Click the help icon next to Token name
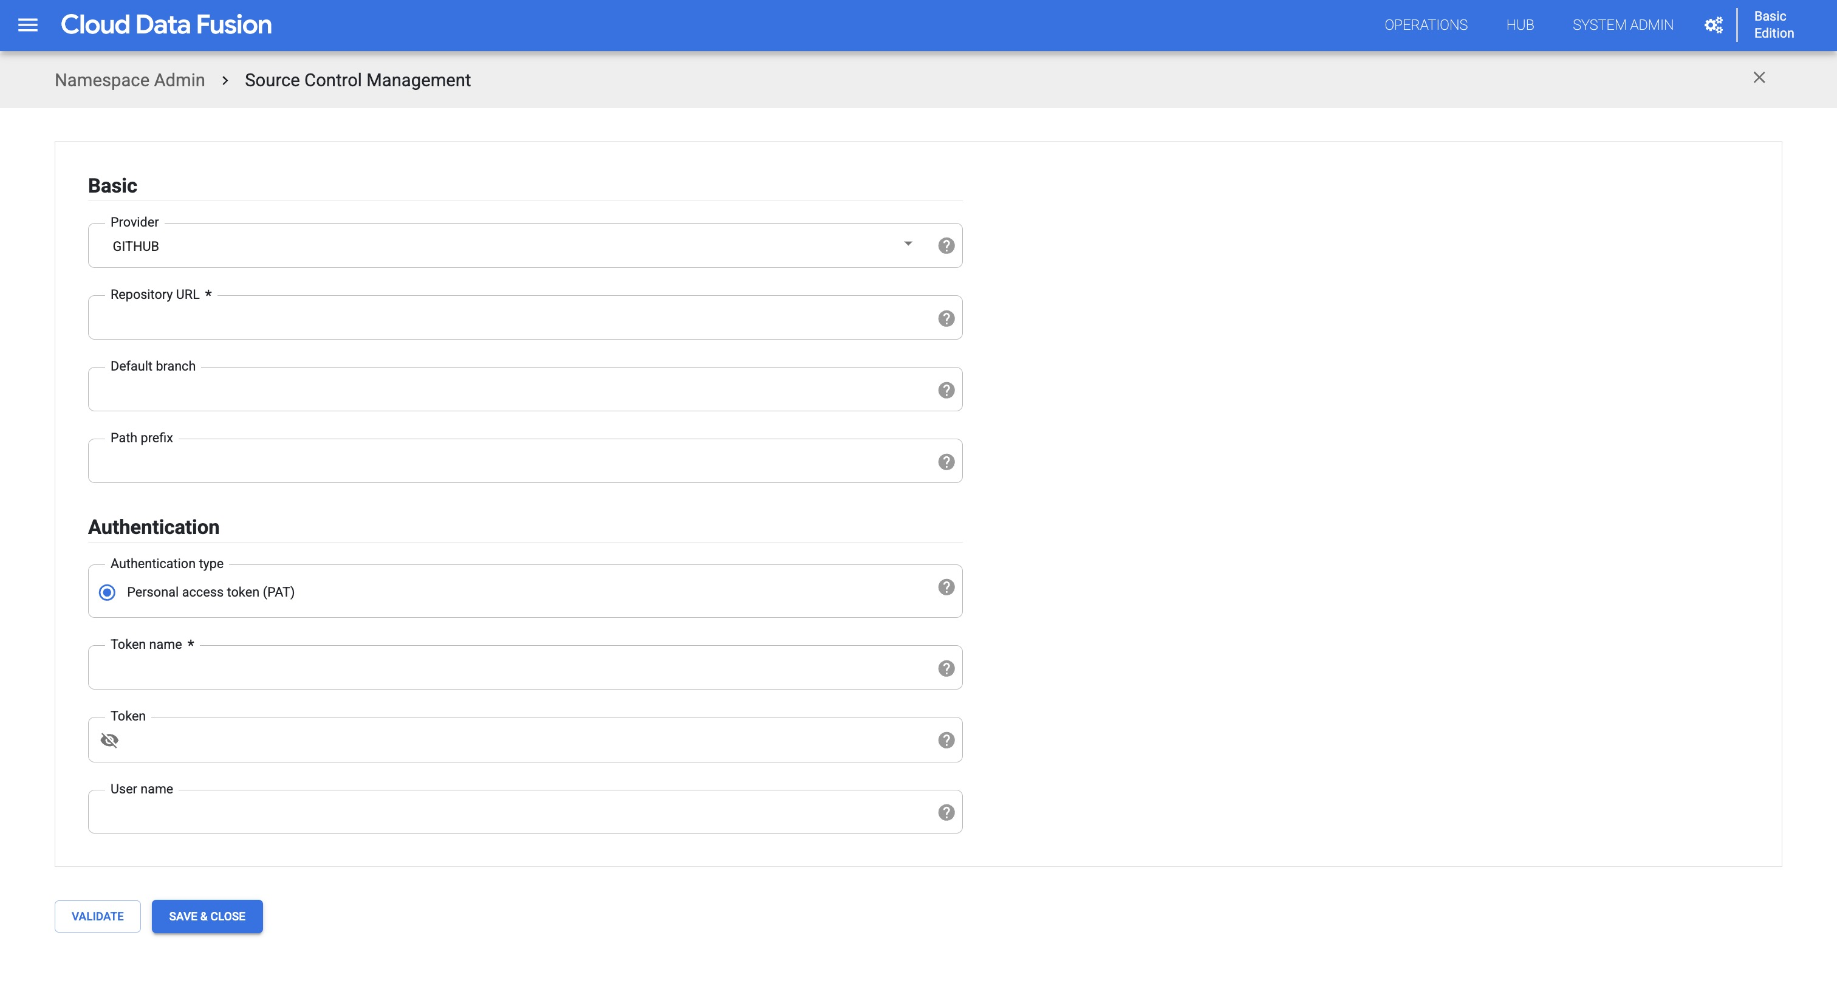This screenshot has height=1000, width=1837. pos(946,666)
